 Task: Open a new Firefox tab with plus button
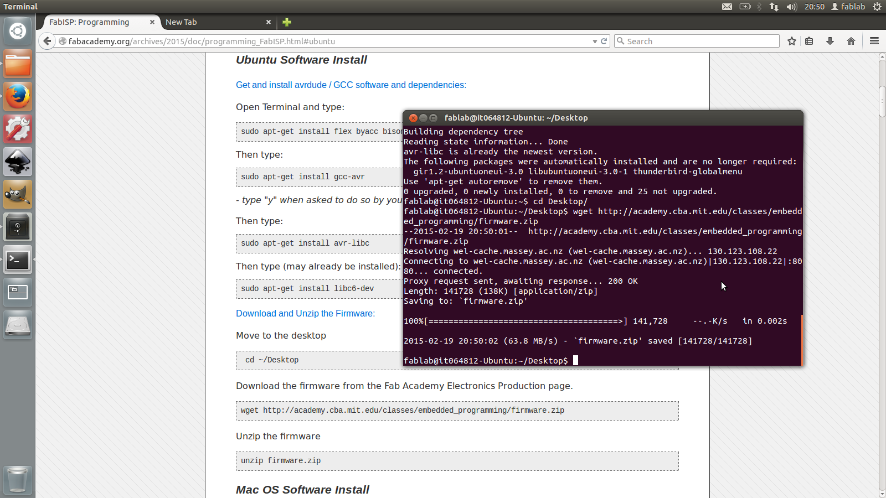point(286,22)
